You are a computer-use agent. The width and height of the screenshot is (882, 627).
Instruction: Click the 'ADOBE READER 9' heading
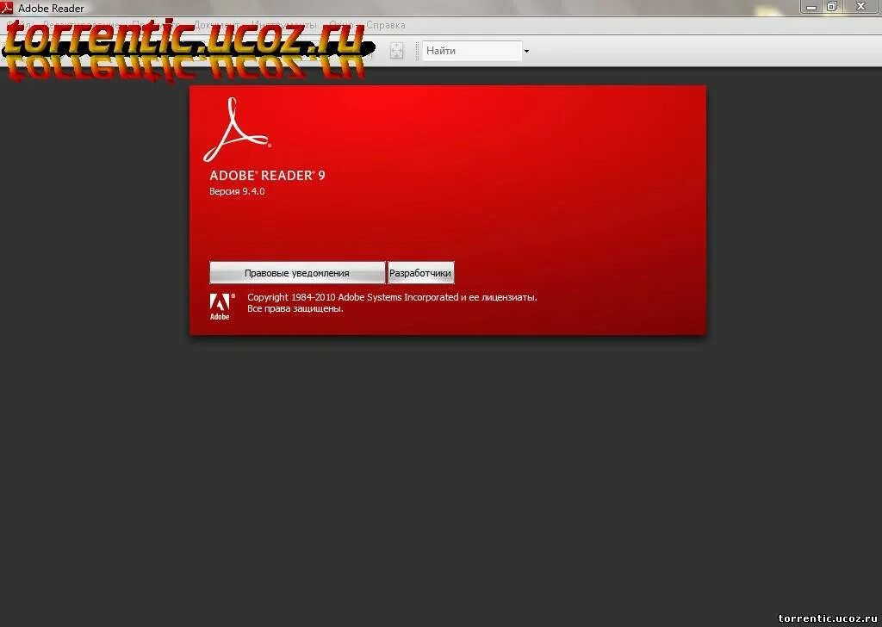(267, 176)
